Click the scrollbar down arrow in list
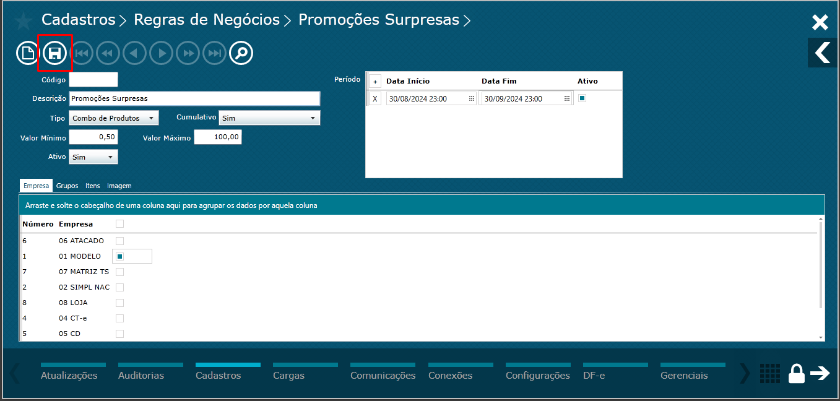 [821, 337]
